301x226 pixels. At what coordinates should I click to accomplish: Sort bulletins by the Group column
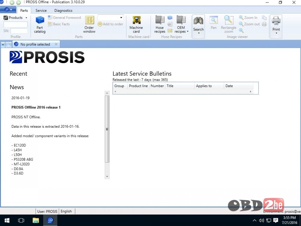[120, 86]
